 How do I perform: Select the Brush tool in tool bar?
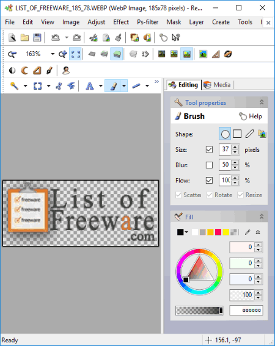[113, 86]
